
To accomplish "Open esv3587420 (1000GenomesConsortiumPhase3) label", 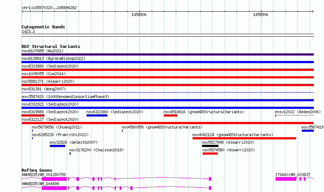I will point(66,97).
